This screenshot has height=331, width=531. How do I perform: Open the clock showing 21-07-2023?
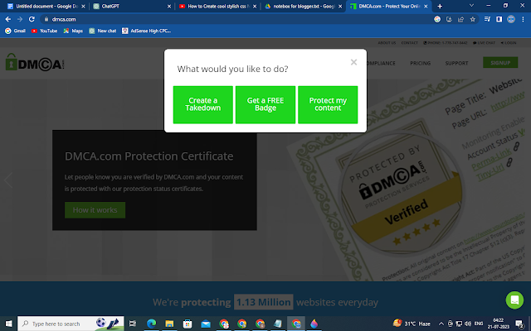(498, 324)
